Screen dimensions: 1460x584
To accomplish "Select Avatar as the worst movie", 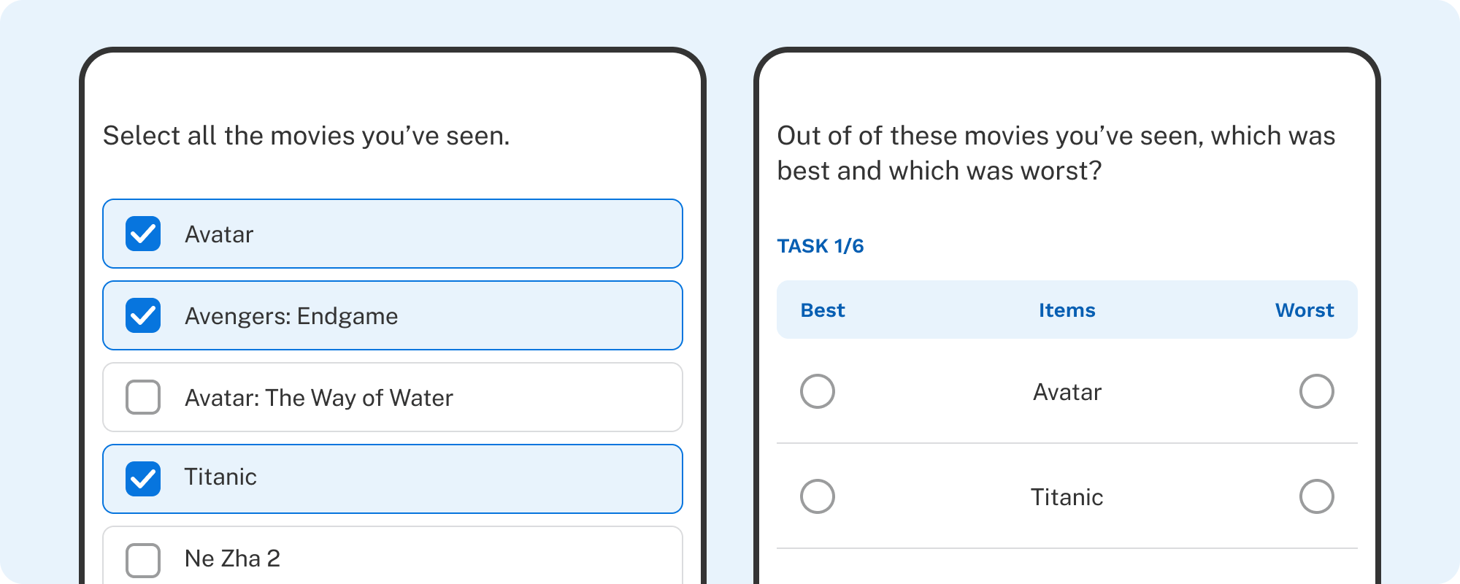I will pyautogui.click(x=1318, y=391).
